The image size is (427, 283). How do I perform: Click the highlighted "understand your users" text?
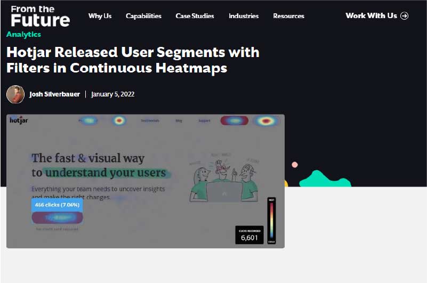coord(106,173)
